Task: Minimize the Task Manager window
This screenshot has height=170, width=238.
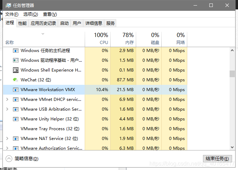Action: 195,6
